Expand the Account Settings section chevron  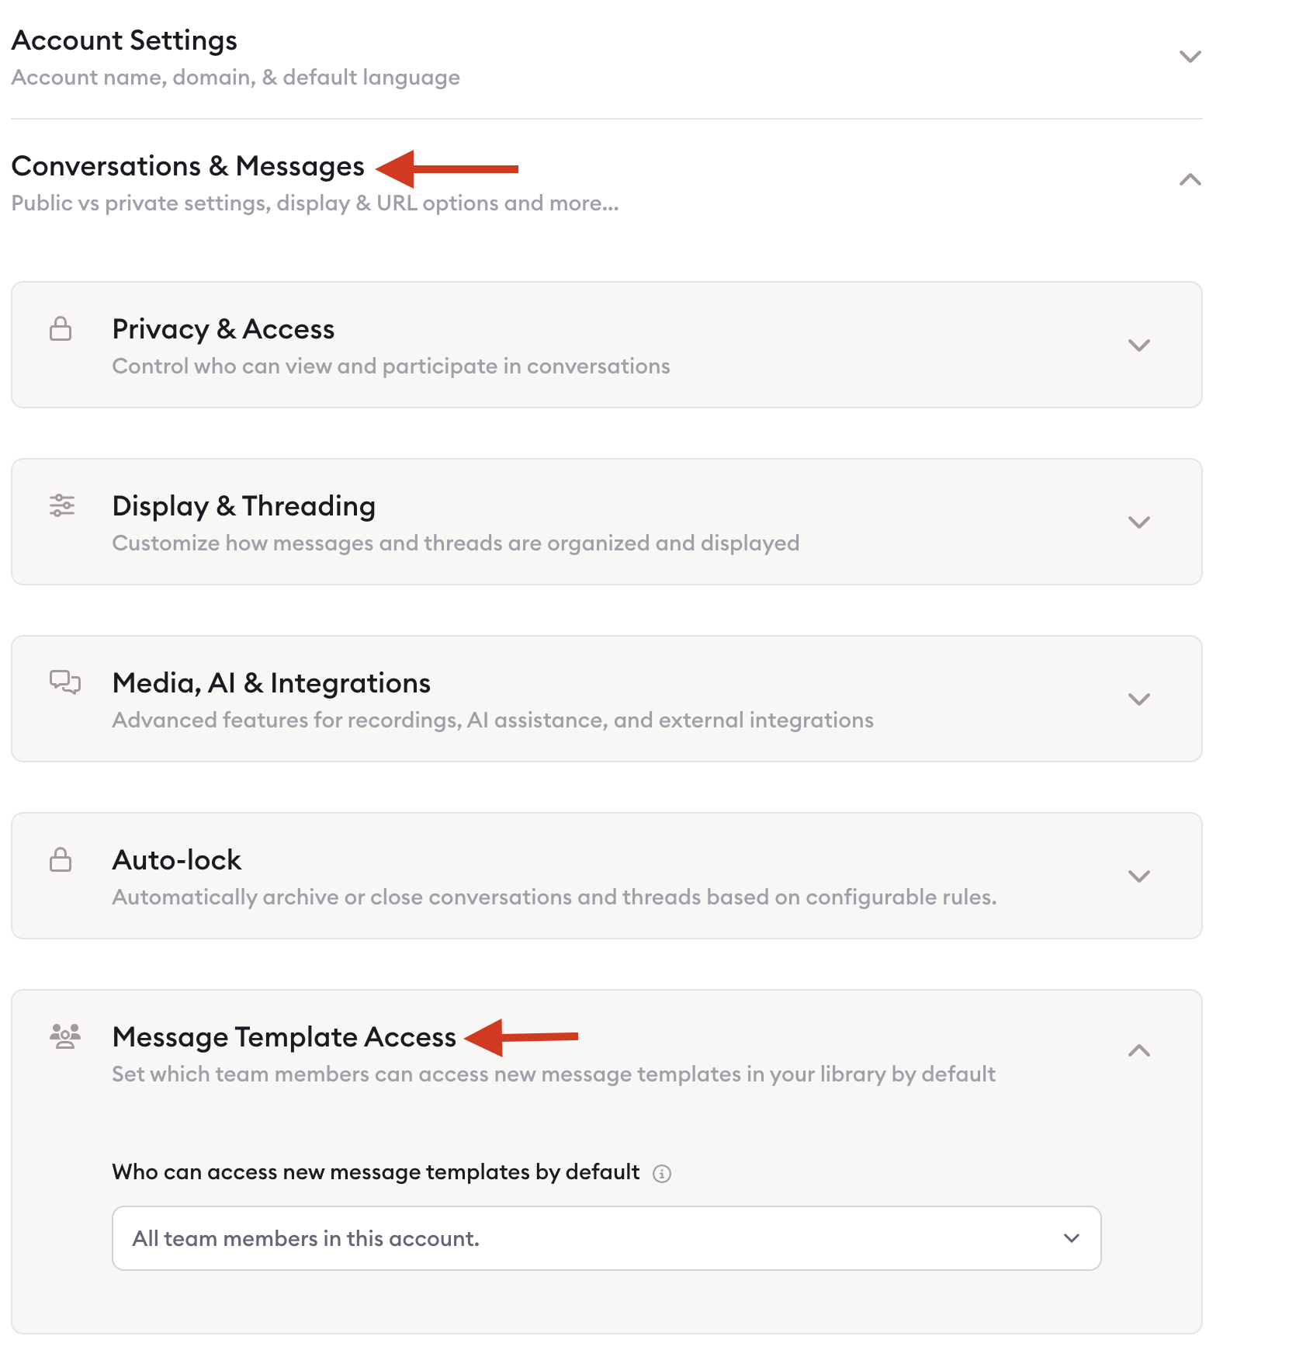1190,57
